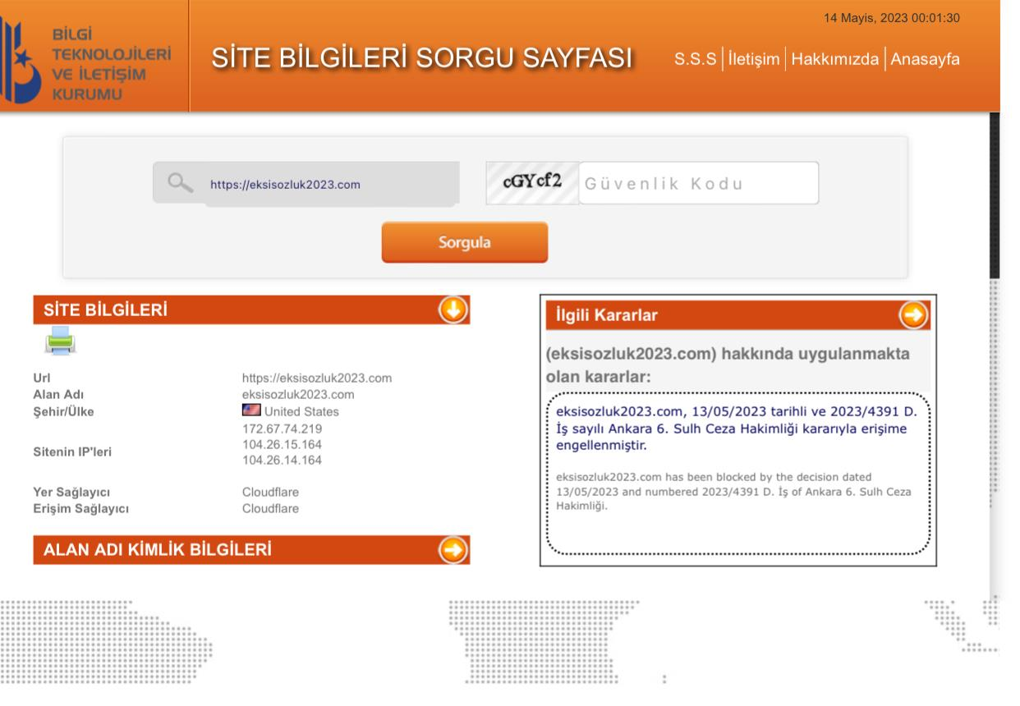The height and width of the screenshot is (706, 1020).
Task: Click the United States country text
Action: point(301,411)
